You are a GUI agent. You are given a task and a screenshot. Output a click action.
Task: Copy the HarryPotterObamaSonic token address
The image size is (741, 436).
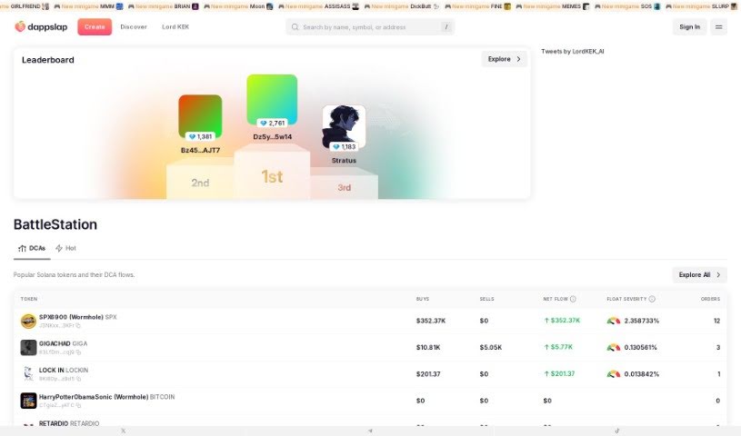pyautogui.click(x=78, y=405)
